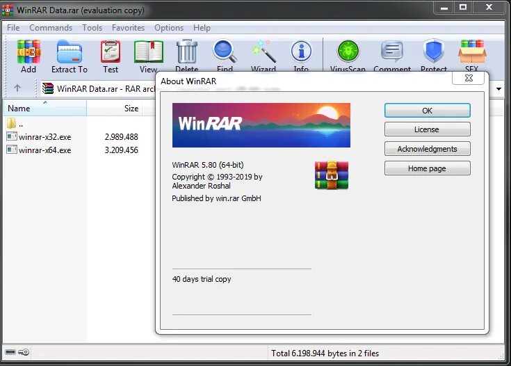This screenshot has height=366, width=511.
Task: Close the About WinRAR dialog with X
Action: pos(469,78)
